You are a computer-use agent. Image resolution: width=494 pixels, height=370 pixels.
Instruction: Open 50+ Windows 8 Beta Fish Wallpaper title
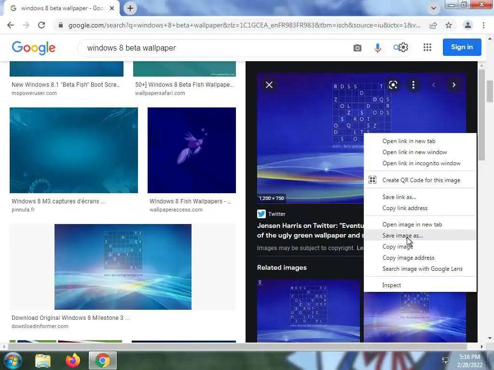(x=184, y=85)
